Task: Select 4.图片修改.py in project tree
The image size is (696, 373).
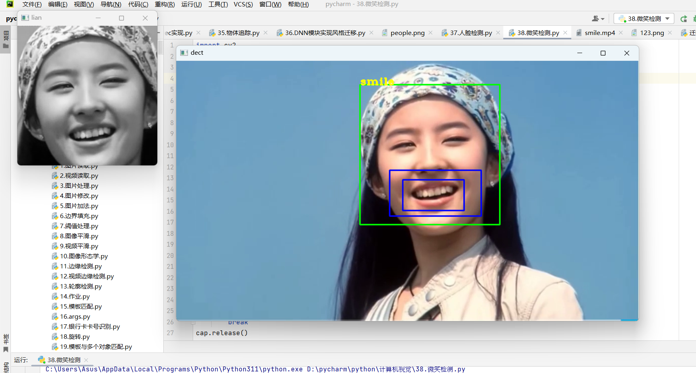Action: point(75,196)
